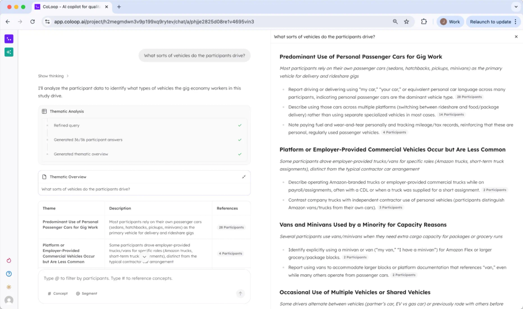This screenshot has height=309, width=523.
Task: Click the scroll-down chevron button in chat
Action: pyautogui.click(x=145, y=257)
